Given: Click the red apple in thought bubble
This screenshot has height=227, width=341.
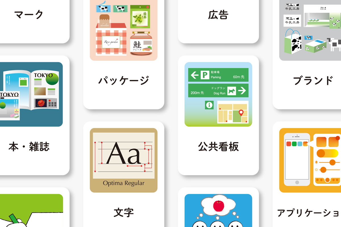Looking at the screenshot, I should click(218, 205).
